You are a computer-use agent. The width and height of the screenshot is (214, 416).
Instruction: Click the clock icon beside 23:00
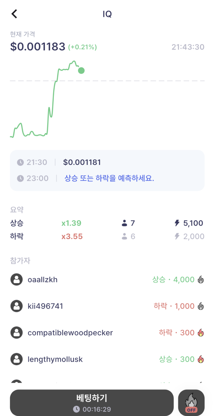pyautogui.click(x=20, y=178)
